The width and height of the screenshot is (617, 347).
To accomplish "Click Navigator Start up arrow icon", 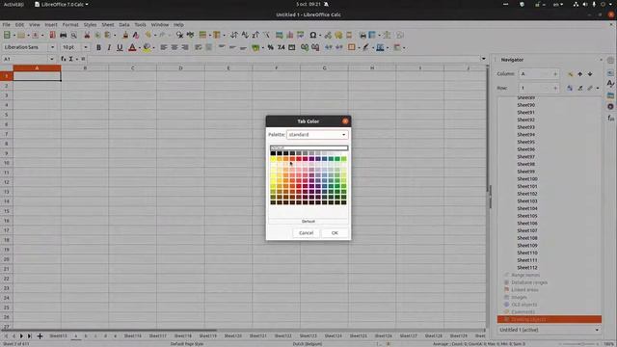I will coord(580,74).
